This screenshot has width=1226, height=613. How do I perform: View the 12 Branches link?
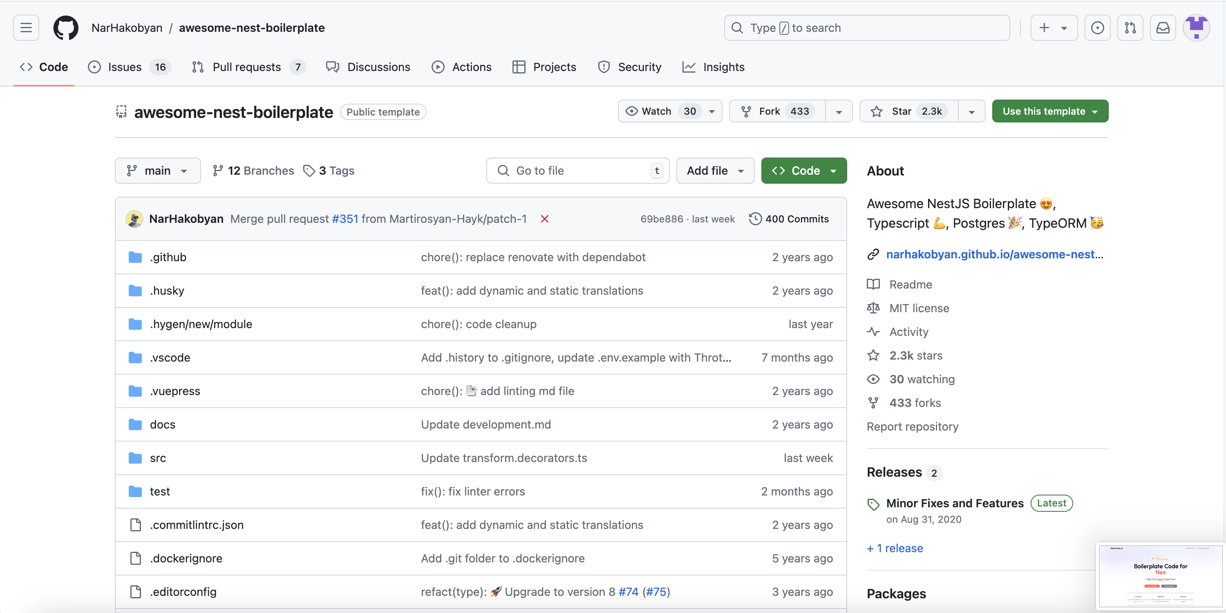point(253,171)
